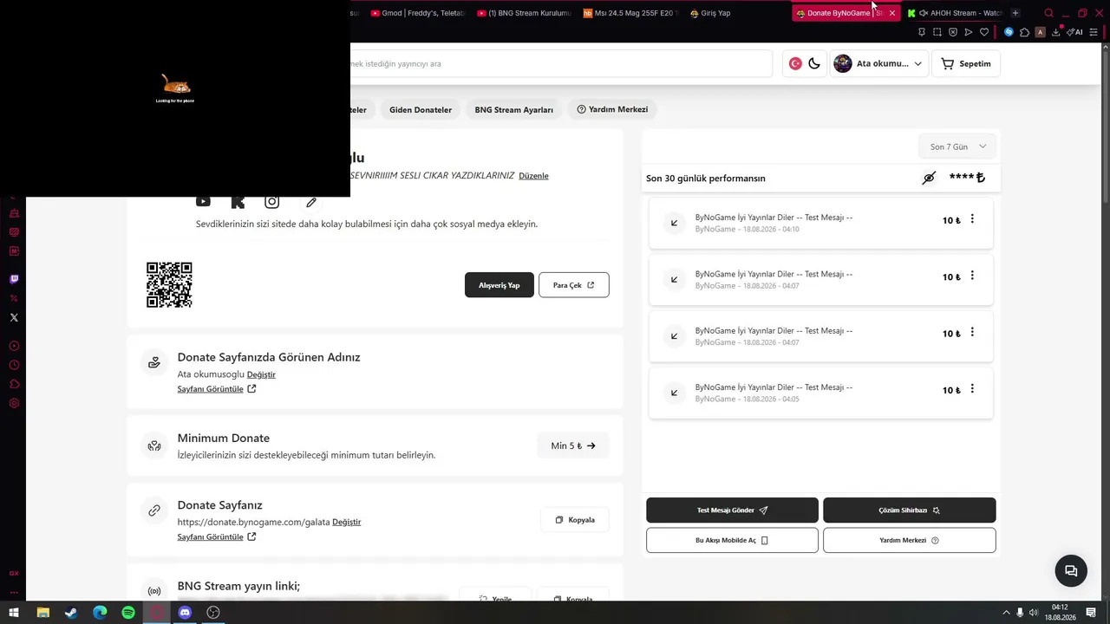Open the Yardım Merkezi tab
Image resolution: width=1110 pixels, height=624 pixels.
pyautogui.click(x=613, y=109)
